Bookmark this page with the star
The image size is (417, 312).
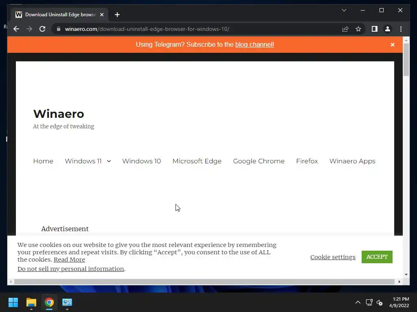click(358, 29)
